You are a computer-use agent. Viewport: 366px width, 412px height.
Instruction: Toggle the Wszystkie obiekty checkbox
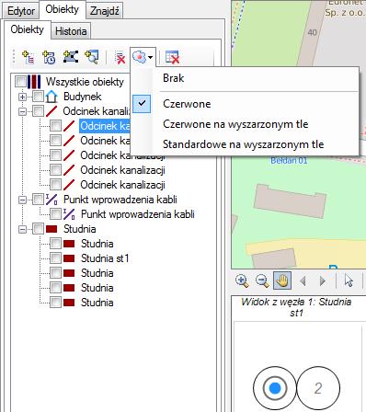20,82
